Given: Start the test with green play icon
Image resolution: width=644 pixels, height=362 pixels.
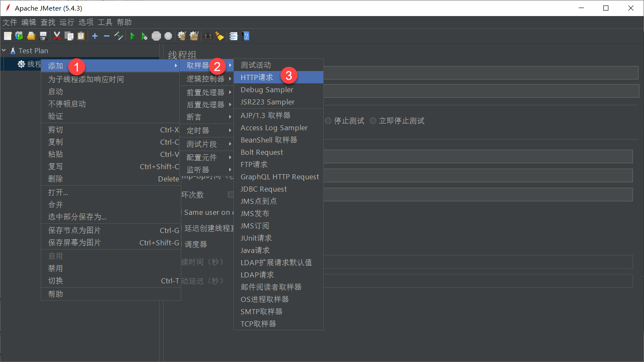Looking at the screenshot, I should tap(133, 36).
